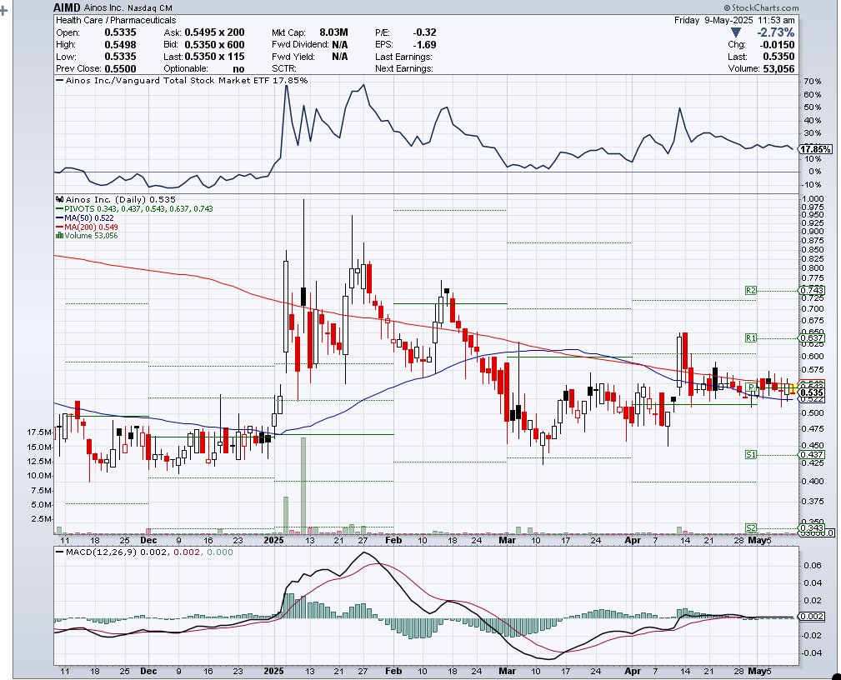Click the AIMD ticker symbol
The image size is (841, 680).
(67, 7)
